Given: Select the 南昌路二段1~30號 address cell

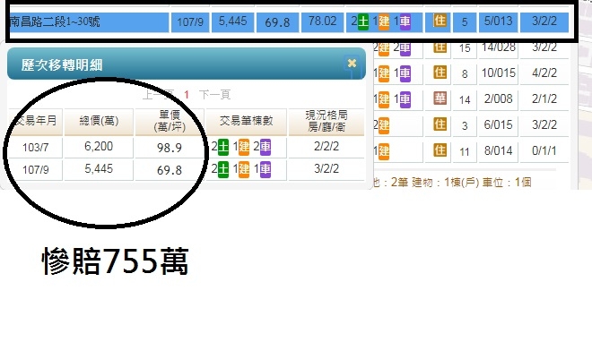Looking at the screenshot, I should (89, 21).
